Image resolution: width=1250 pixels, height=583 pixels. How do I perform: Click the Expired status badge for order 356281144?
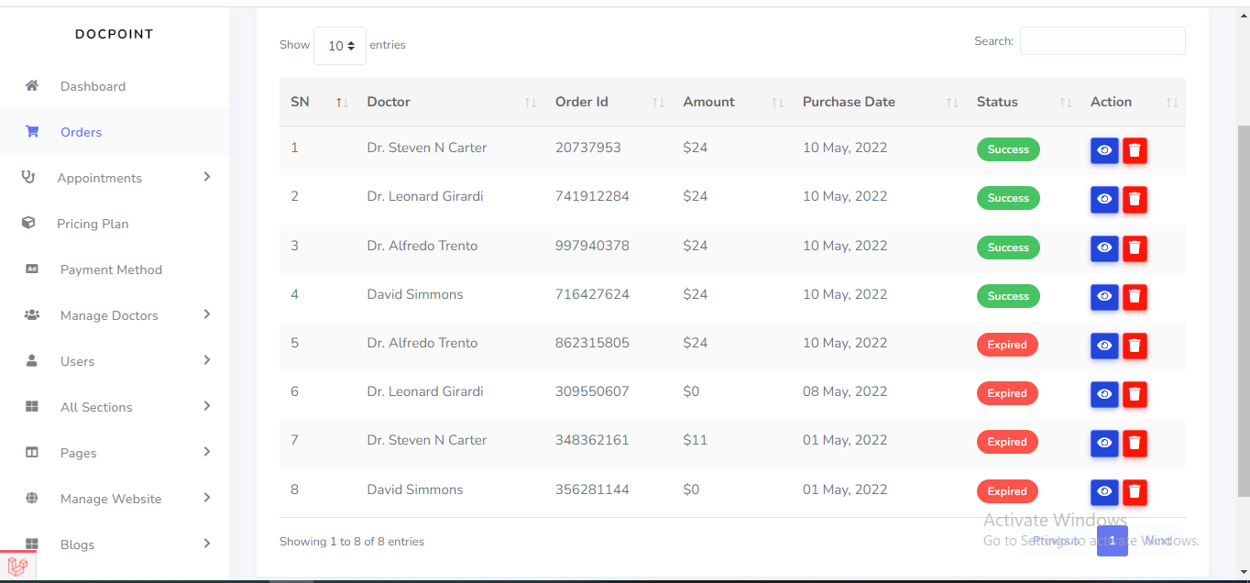point(1007,491)
